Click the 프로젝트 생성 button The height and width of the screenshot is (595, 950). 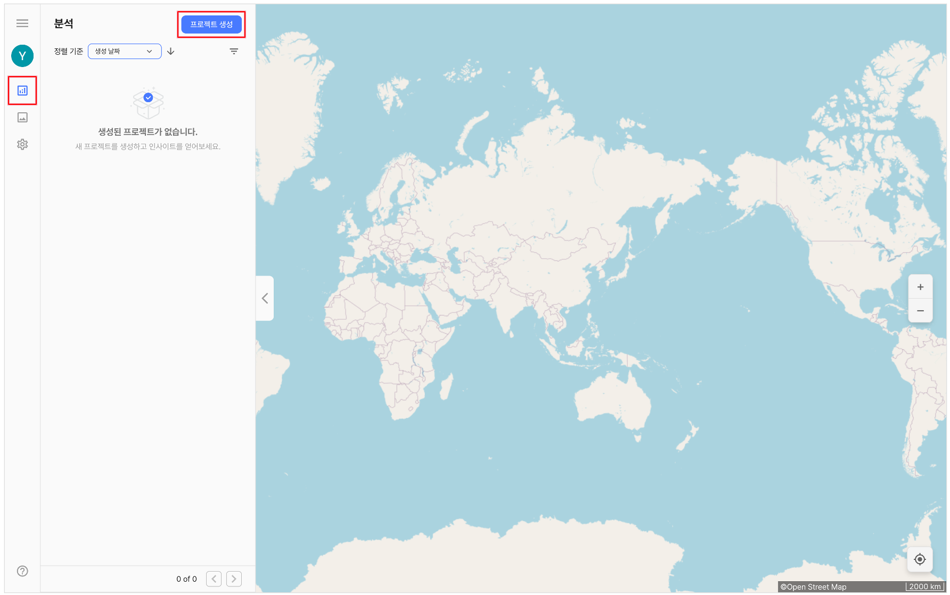click(x=211, y=24)
